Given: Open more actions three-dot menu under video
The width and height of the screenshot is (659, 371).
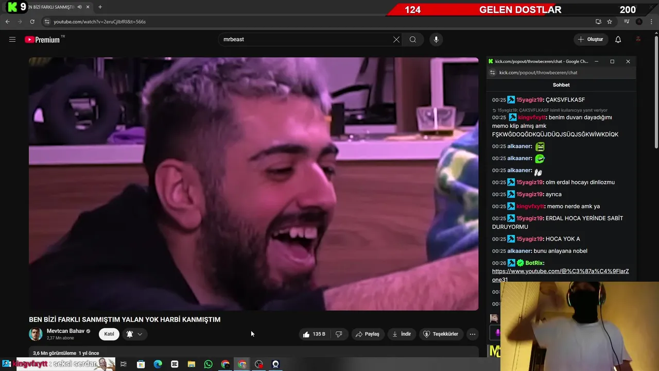Looking at the screenshot, I should (x=472, y=334).
